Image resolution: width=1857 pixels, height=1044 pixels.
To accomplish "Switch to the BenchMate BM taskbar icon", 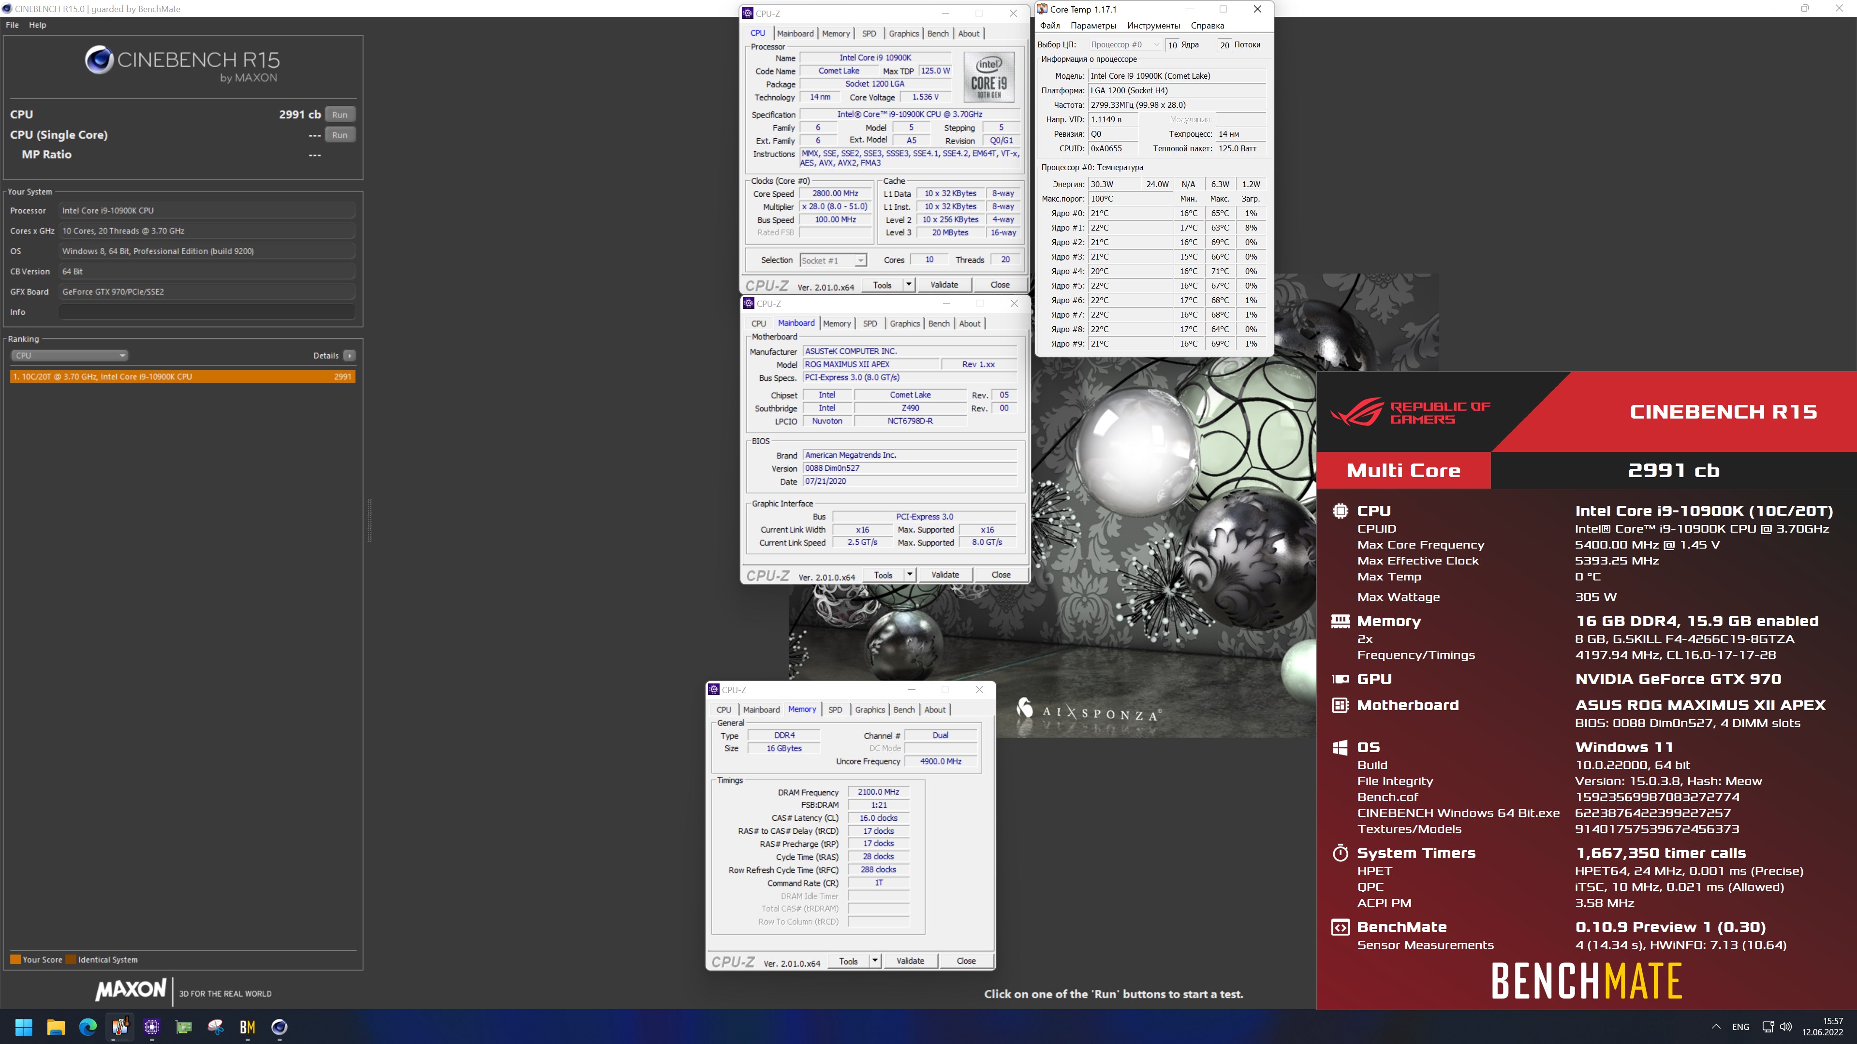I will pos(247,1027).
